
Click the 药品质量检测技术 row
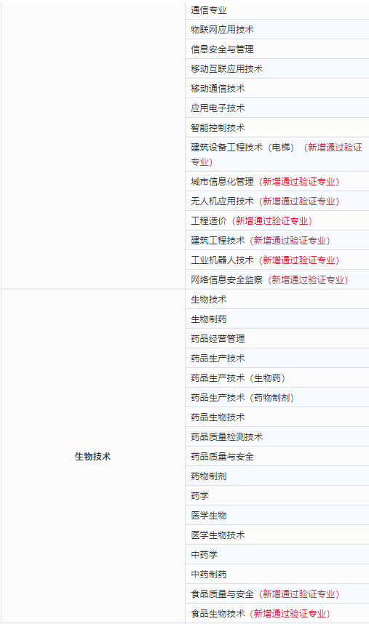point(277,436)
